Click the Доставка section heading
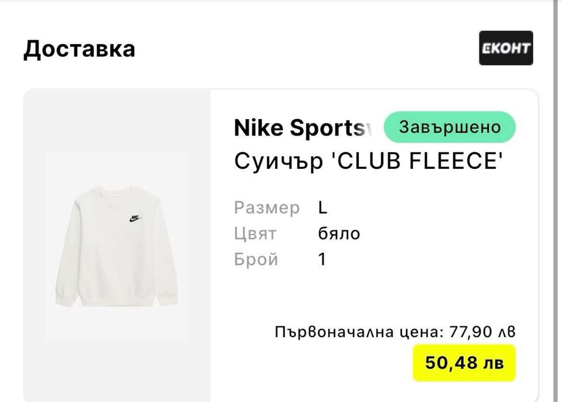The height and width of the screenshot is (402, 562). point(79,49)
